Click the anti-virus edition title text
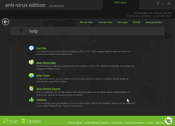Screen dimensions: 175x126 point(25,5)
